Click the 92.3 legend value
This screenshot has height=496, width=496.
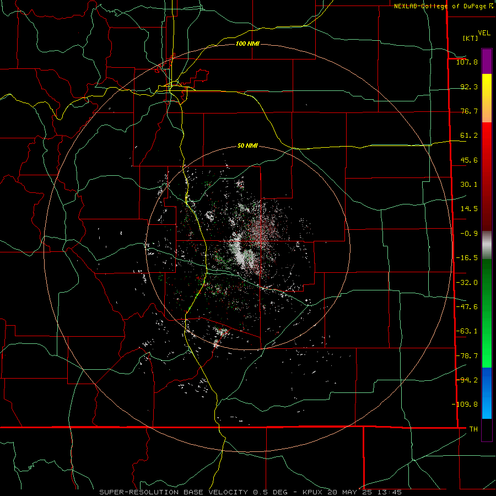469,87
